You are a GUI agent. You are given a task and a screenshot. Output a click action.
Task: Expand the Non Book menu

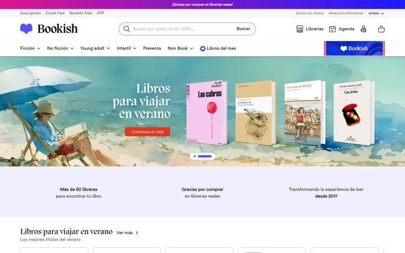181,48
